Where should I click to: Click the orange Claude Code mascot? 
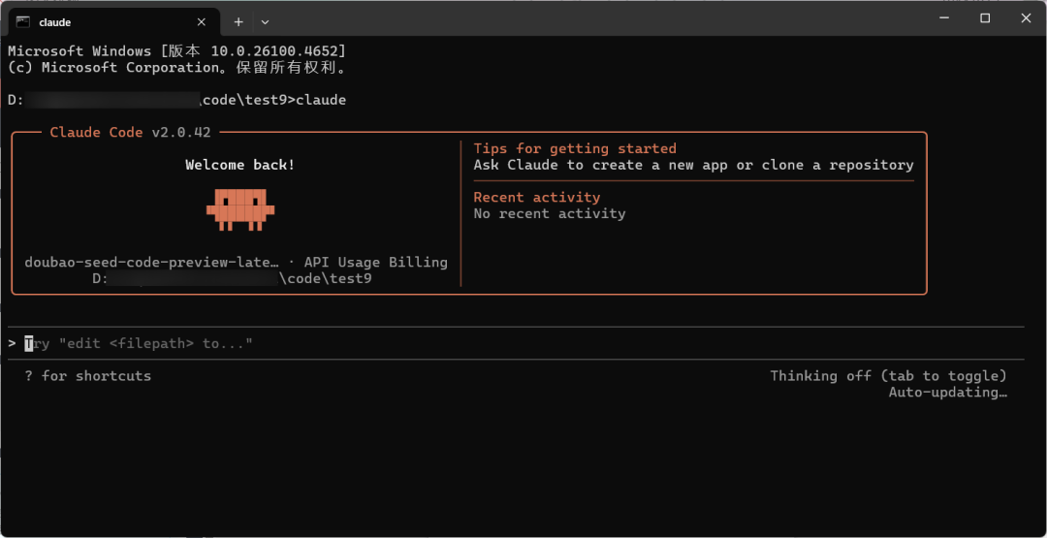click(x=239, y=209)
